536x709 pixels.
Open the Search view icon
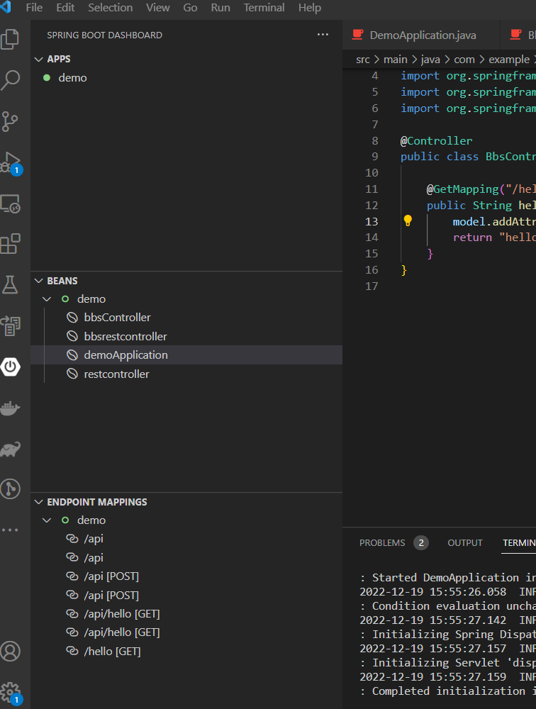pyautogui.click(x=11, y=80)
